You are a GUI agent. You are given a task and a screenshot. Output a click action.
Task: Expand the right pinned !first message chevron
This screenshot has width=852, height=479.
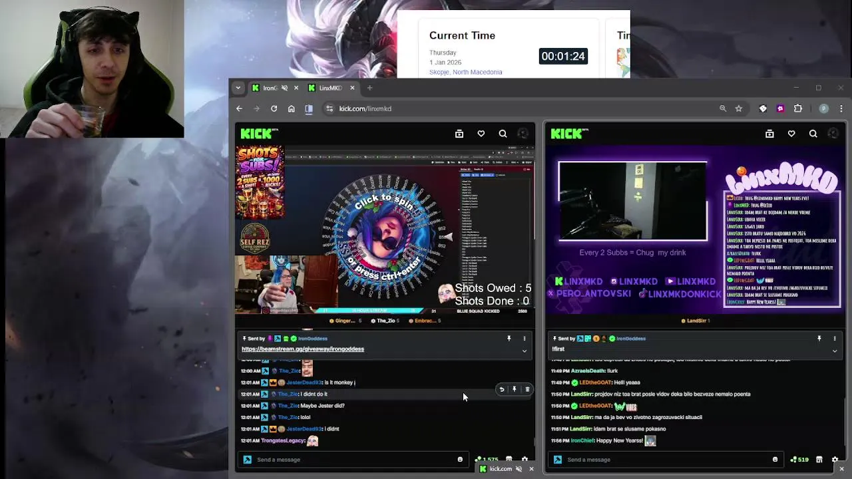point(834,351)
